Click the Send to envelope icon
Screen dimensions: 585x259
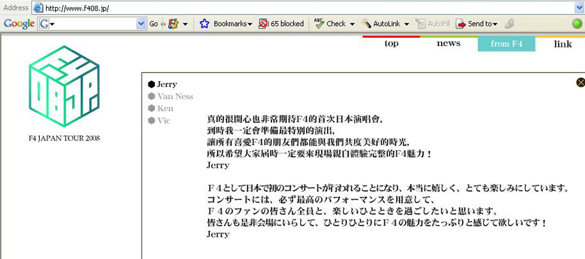(462, 24)
